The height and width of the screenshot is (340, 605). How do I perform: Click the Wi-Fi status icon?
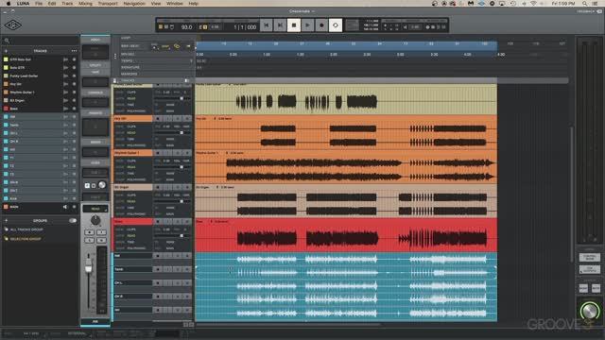pos(533,4)
